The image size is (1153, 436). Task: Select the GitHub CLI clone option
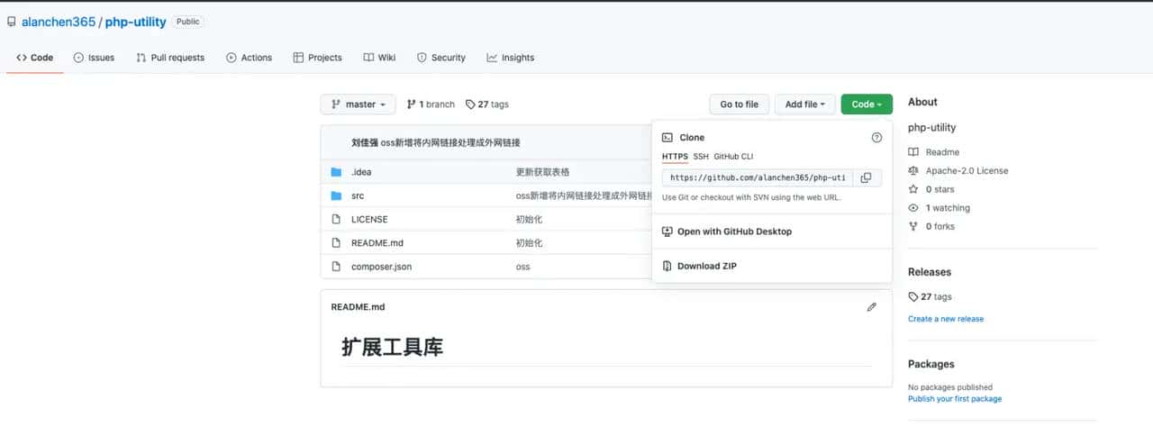(733, 157)
